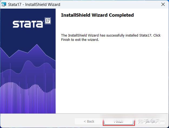Close the InstallShield Wizard window
Screen dimensions: 169x128
[163, 4]
